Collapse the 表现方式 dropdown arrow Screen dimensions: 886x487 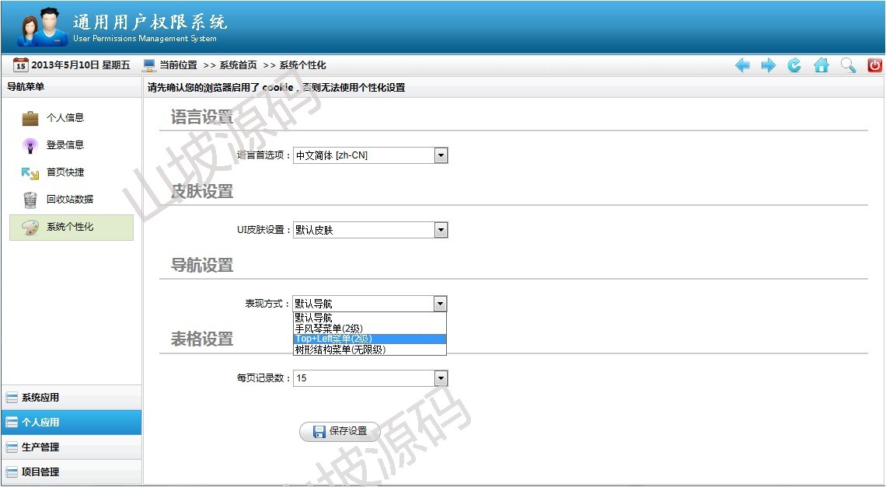pyautogui.click(x=440, y=304)
